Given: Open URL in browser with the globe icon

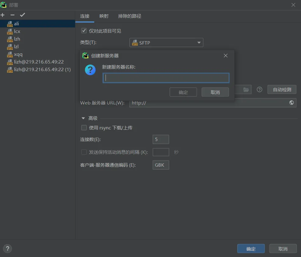Looking at the screenshot, I should [292, 103].
